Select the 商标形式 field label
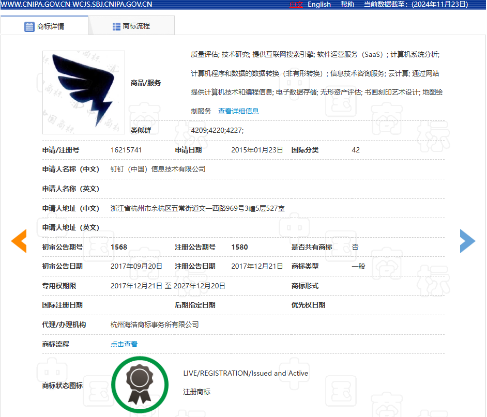 [x=305, y=286]
